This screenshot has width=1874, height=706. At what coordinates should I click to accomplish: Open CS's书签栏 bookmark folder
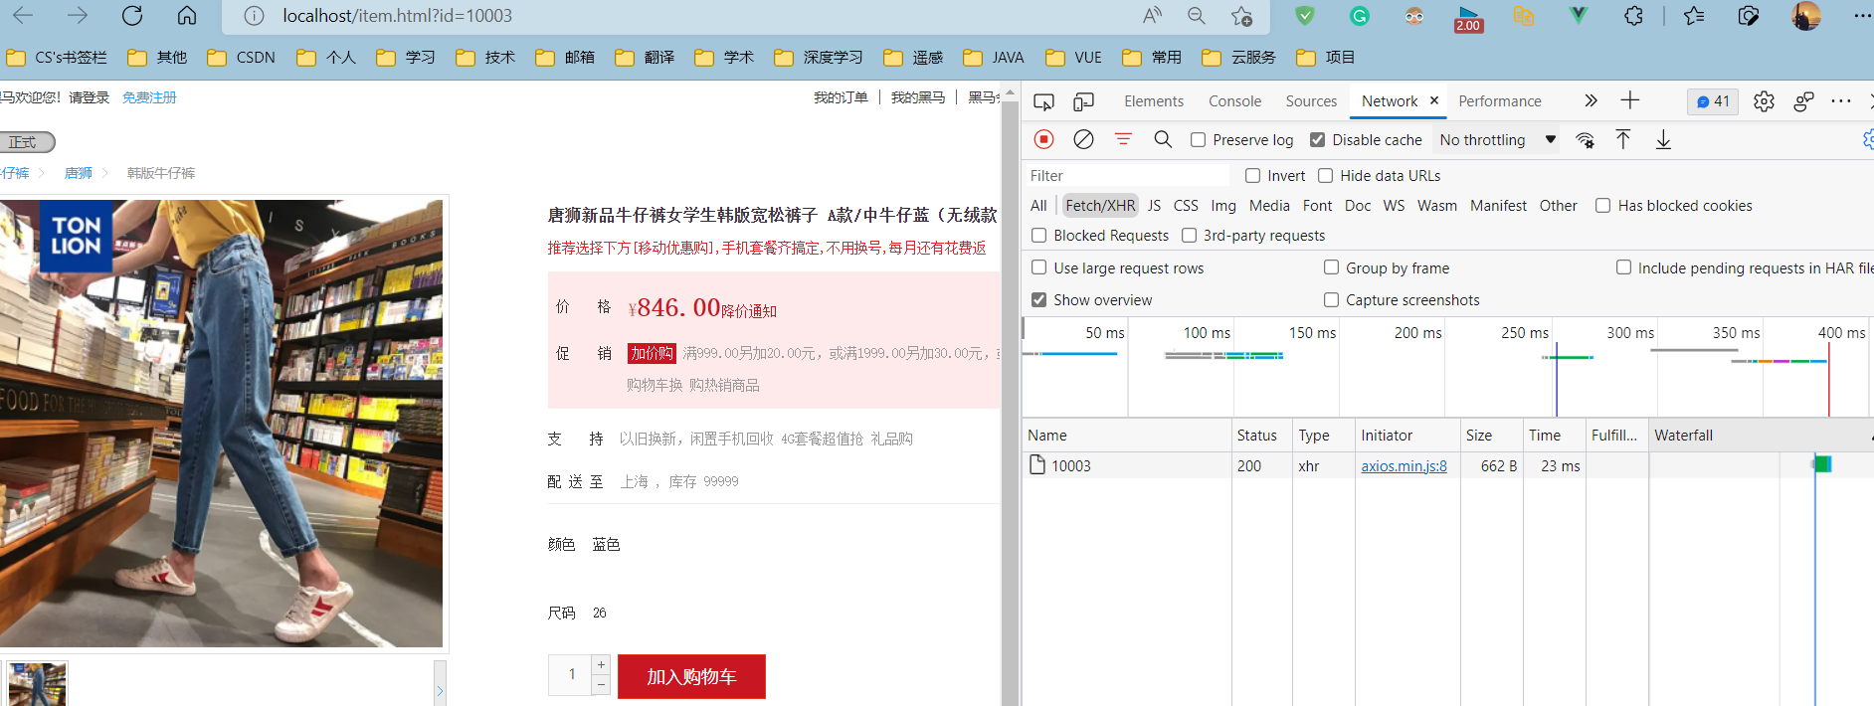(x=56, y=58)
